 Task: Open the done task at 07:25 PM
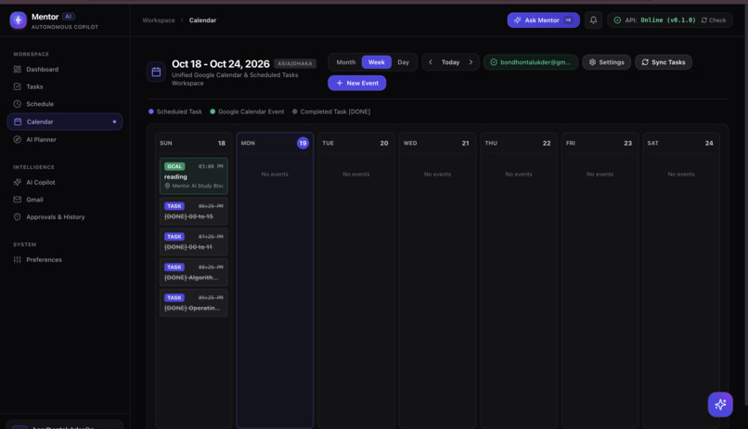194,241
